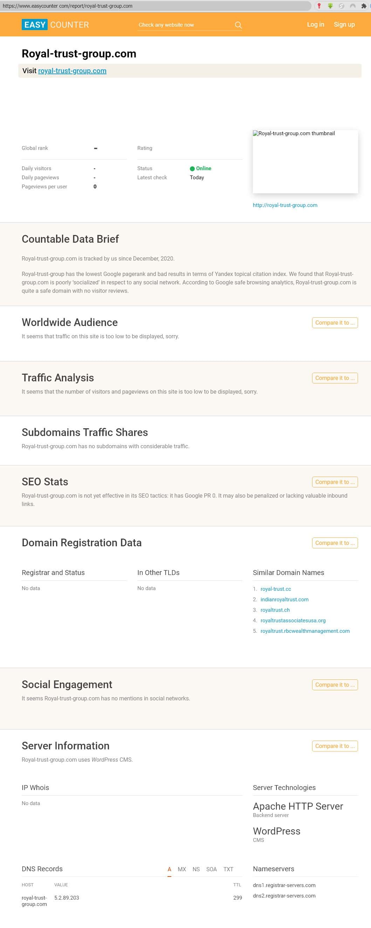Click the search magnifier icon in header
Viewport: 371px width, 928px height.
tap(238, 25)
